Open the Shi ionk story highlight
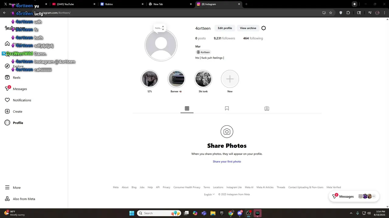 click(x=203, y=79)
